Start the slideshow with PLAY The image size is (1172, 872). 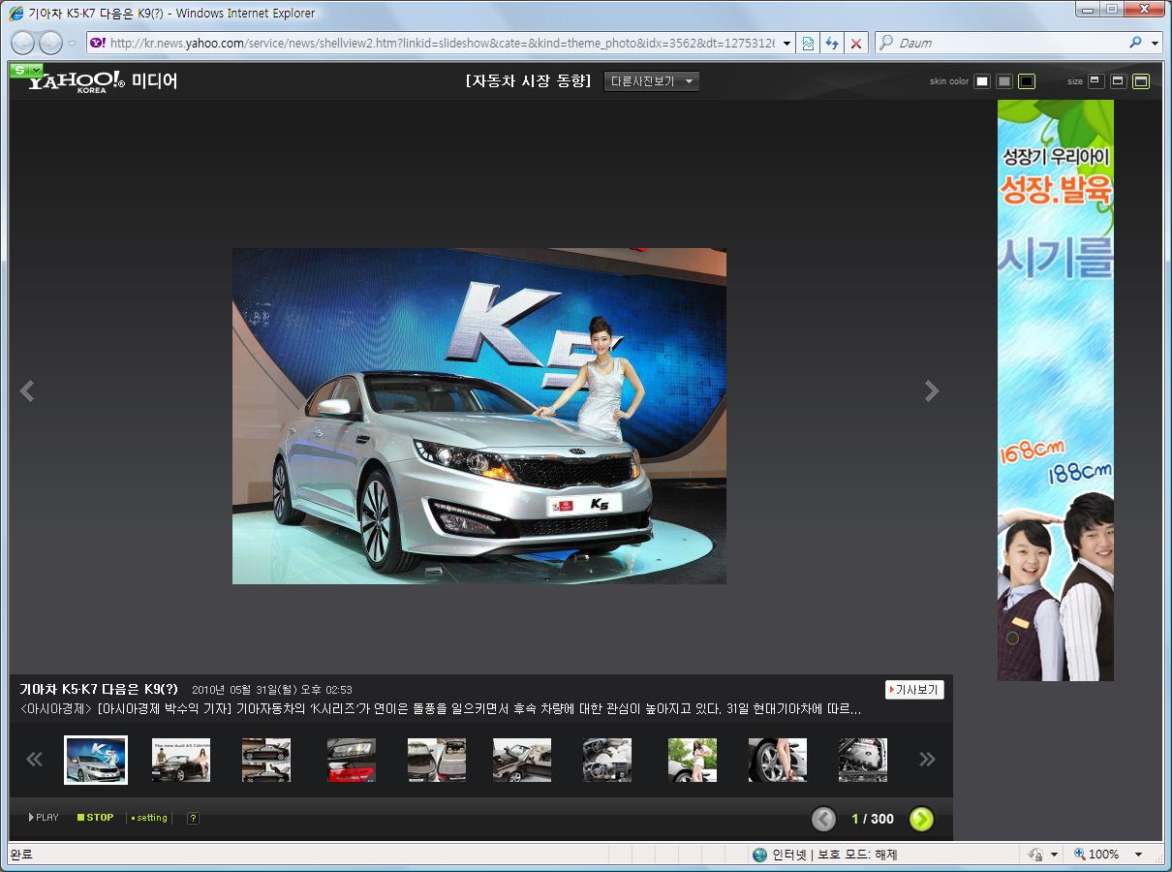[x=44, y=818]
